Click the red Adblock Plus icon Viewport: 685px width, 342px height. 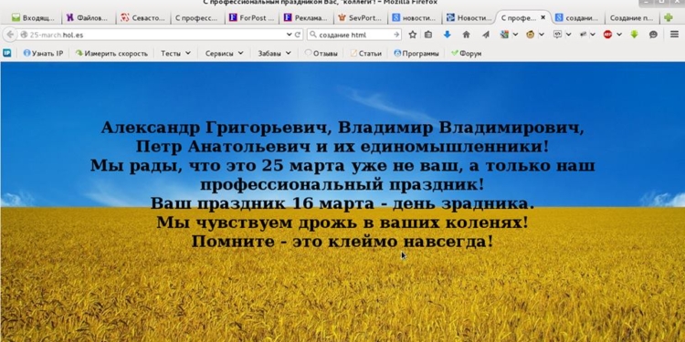tap(607, 35)
